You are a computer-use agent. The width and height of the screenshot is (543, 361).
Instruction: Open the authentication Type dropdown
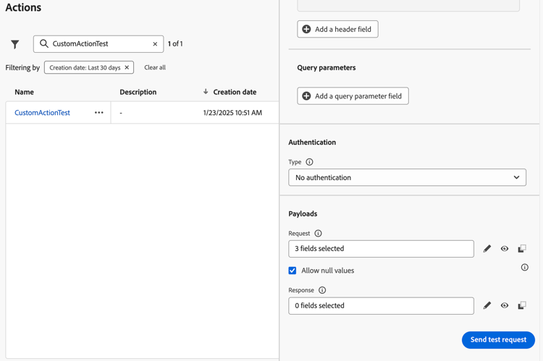tap(407, 177)
